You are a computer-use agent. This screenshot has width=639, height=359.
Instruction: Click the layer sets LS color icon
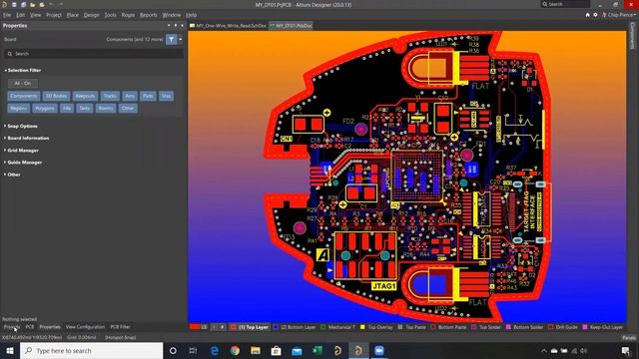pyautogui.click(x=195, y=327)
